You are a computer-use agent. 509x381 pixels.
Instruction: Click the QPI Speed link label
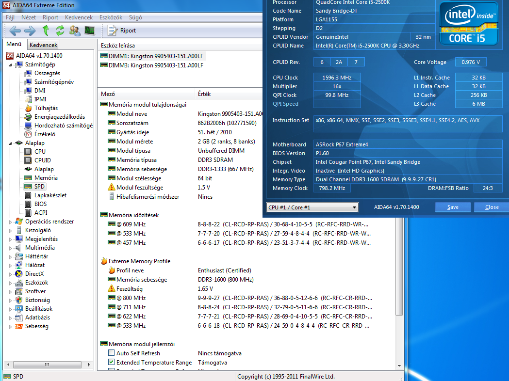[285, 104]
